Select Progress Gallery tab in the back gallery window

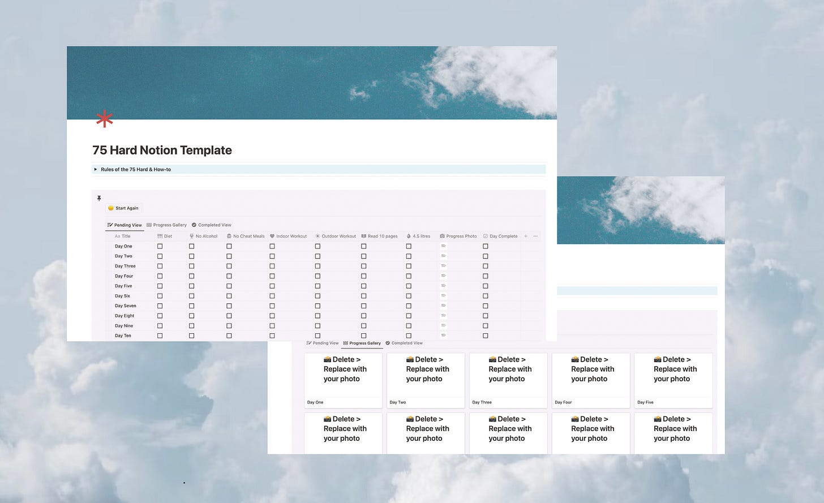[x=362, y=343]
